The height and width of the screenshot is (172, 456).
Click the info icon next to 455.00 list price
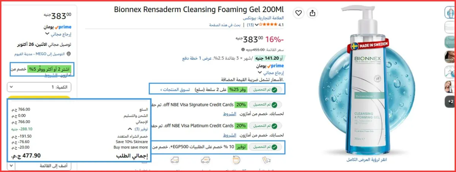243,50
